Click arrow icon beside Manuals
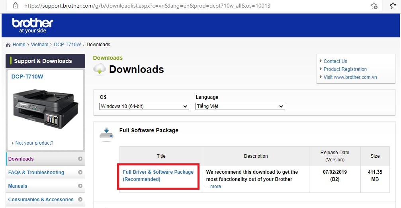This screenshot has height=208, width=401. pyautogui.click(x=80, y=186)
